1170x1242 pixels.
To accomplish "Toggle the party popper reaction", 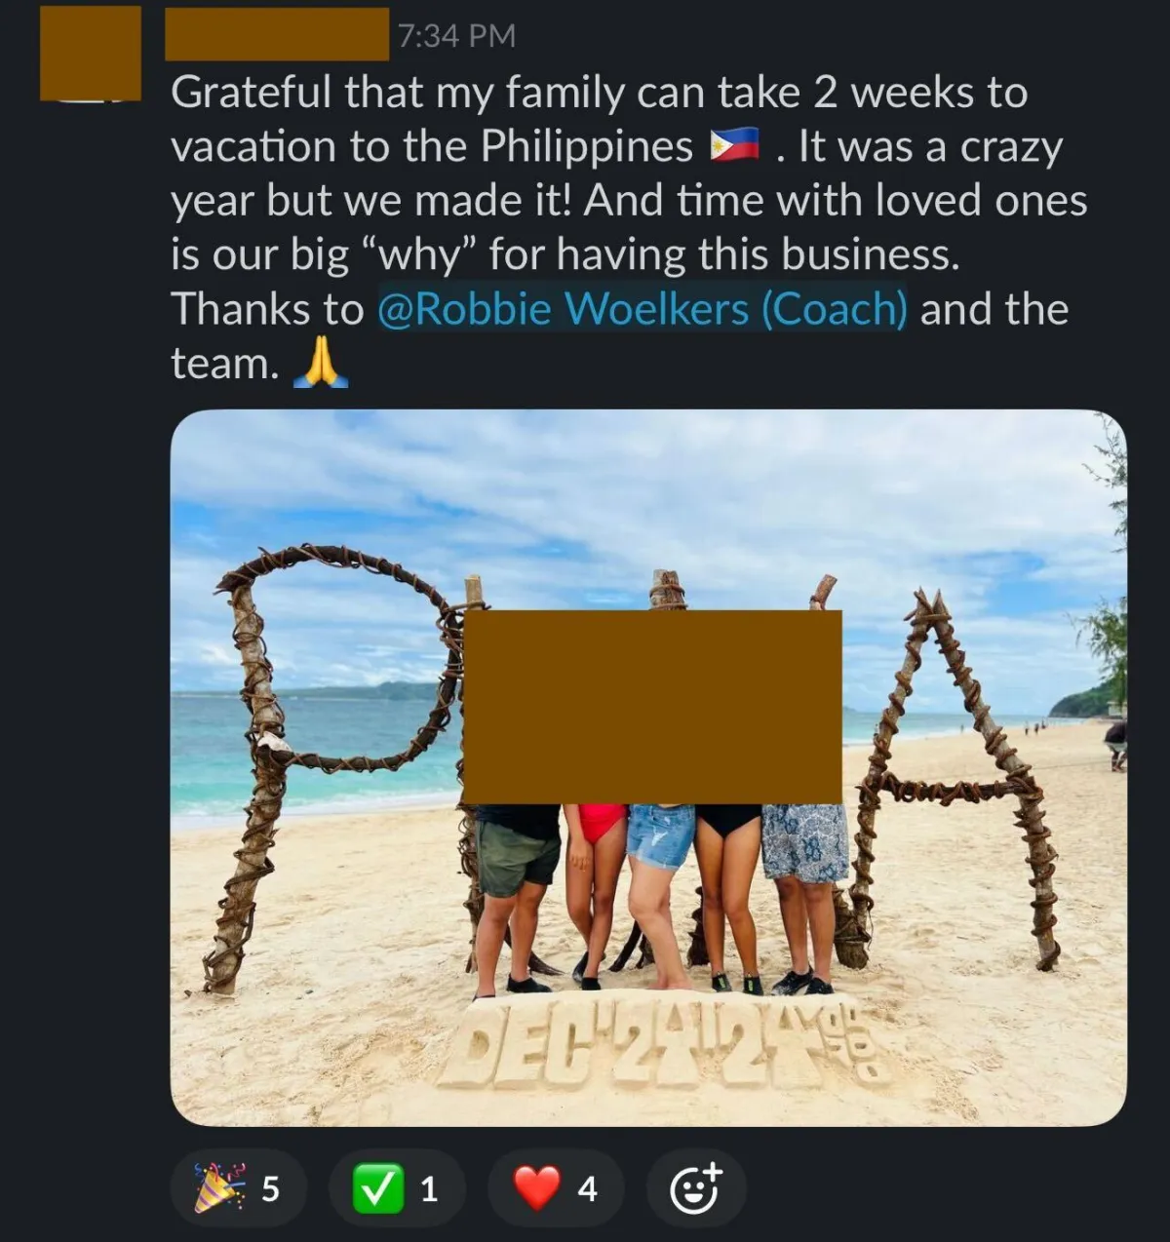I will click(x=238, y=1187).
